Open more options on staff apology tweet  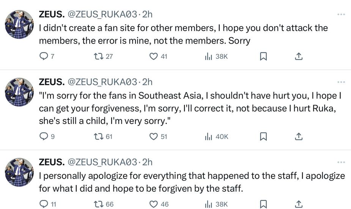click(x=341, y=162)
